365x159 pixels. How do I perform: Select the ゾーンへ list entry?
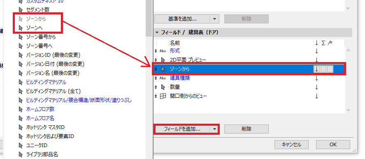34,28
